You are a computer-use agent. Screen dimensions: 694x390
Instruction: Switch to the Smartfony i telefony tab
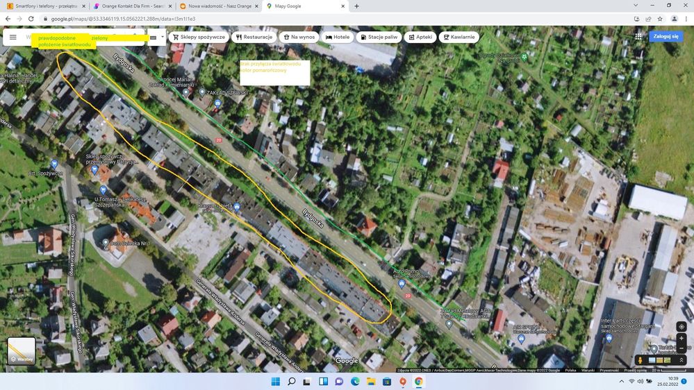42,6
